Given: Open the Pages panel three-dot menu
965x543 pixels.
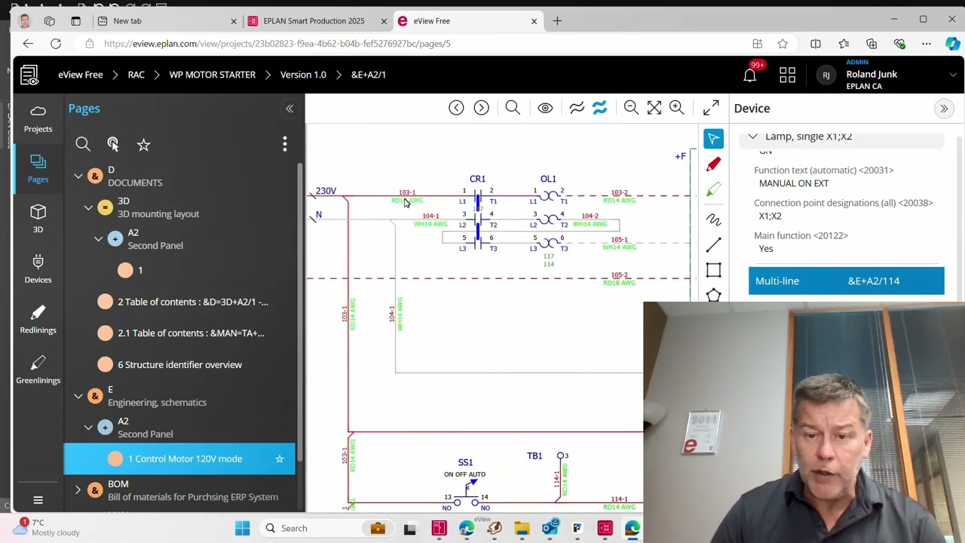Looking at the screenshot, I should point(285,144).
